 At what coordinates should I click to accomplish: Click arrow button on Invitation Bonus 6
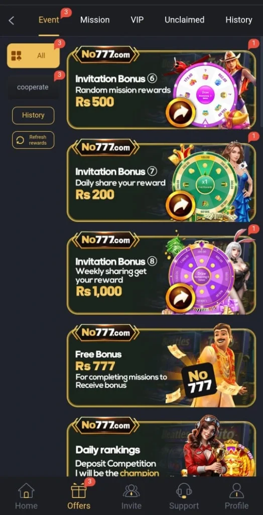[x=180, y=113]
